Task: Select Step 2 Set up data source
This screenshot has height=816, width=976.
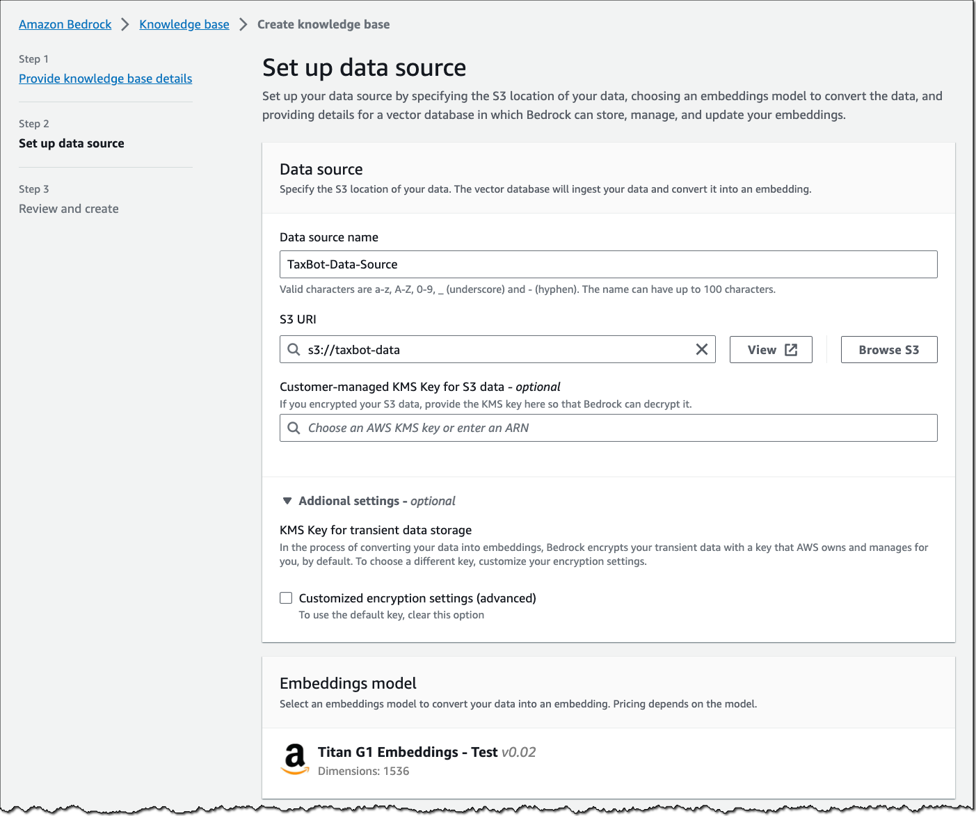Action: click(72, 143)
